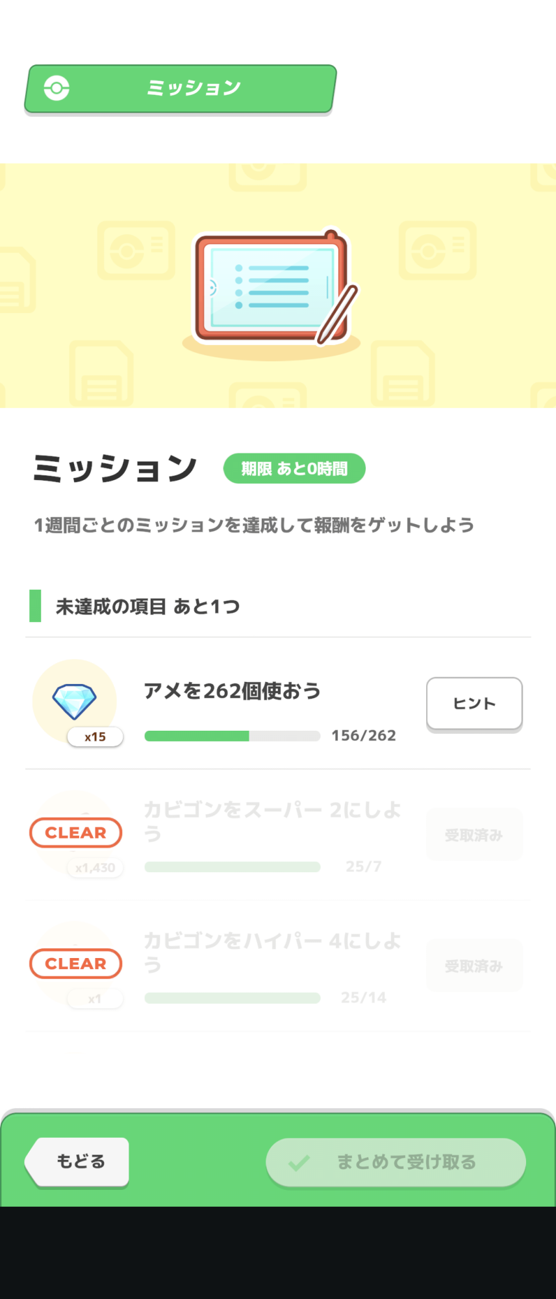Image resolution: width=556 pixels, height=1299 pixels.
Task: Select the アメを262個使おう mission title
Action: 232,691
